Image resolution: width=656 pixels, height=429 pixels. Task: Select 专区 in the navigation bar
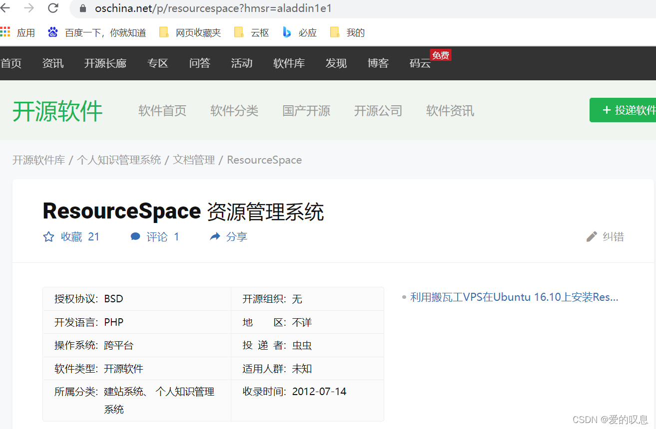(x=158, y=63)
